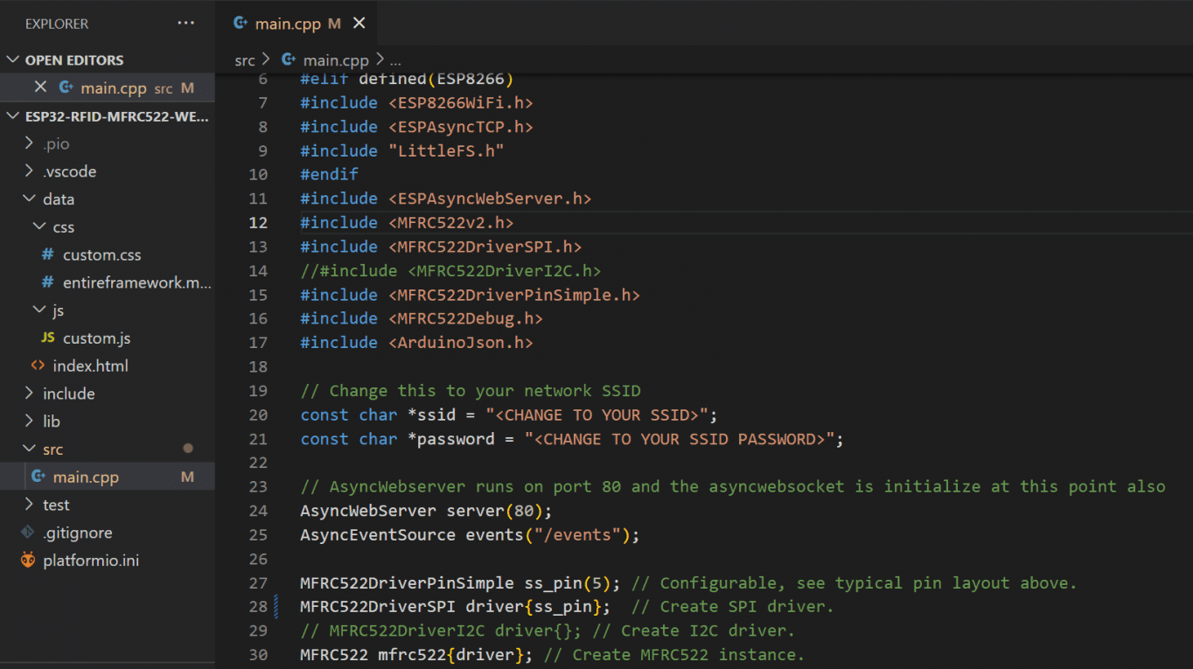Screen dimensions: 1193x669
Task: Open main.cpp in the src folder tree
Action: (86, 477)
